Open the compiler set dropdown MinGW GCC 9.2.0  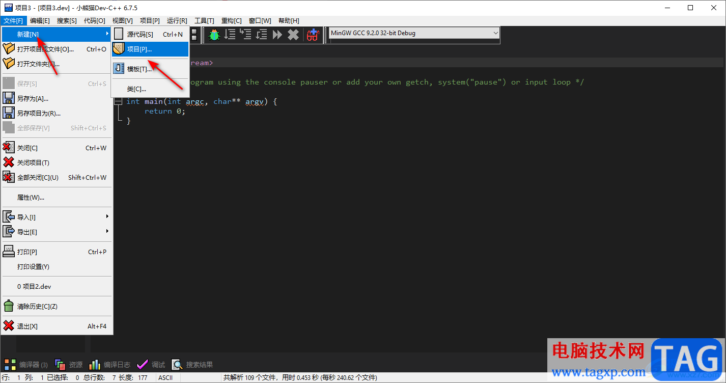pos(414,33)
